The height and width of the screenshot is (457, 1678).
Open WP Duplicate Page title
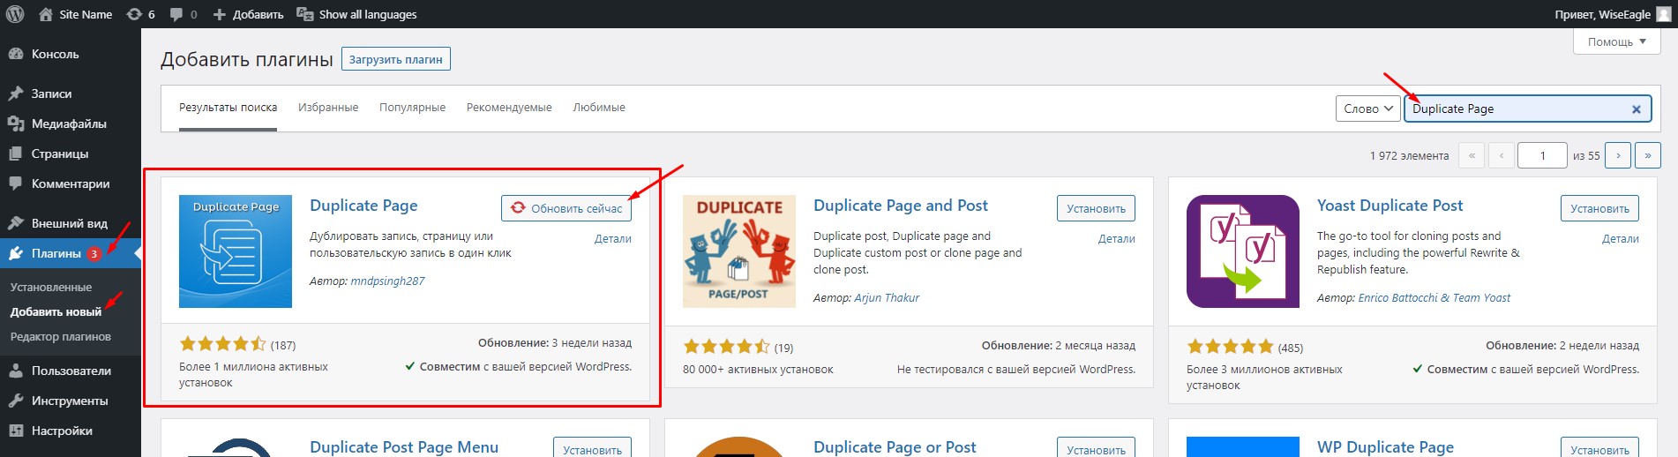[x=1385, y=447]
